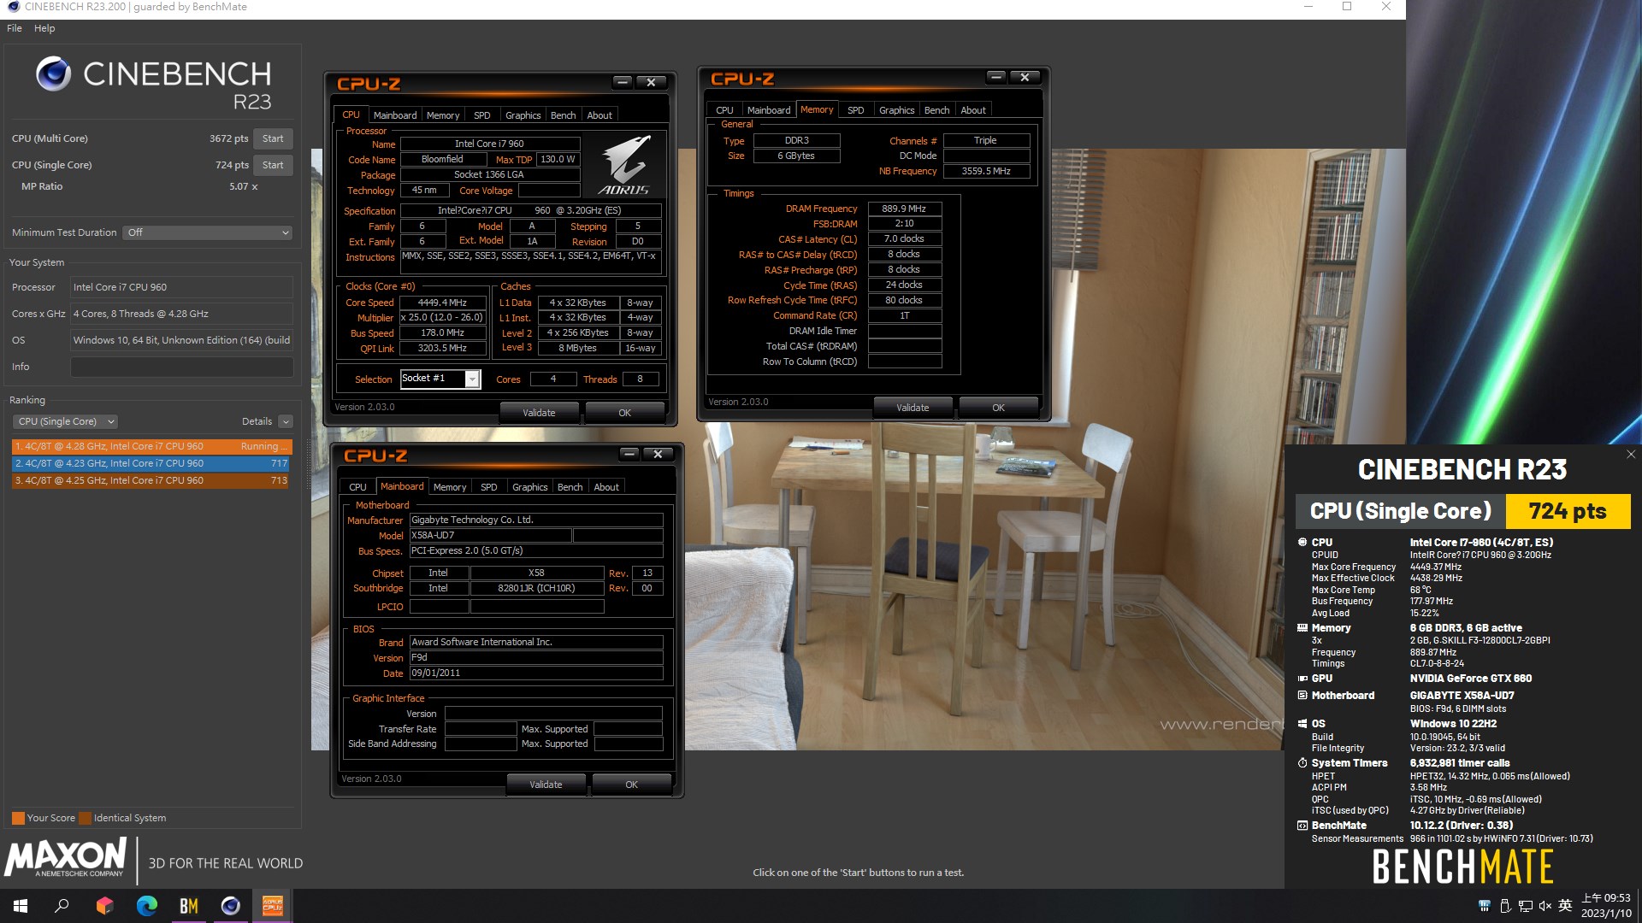Open Minimum Test Duration dropdown
This screenshot has height=923, width=1642.
click(x=208, y=232)
